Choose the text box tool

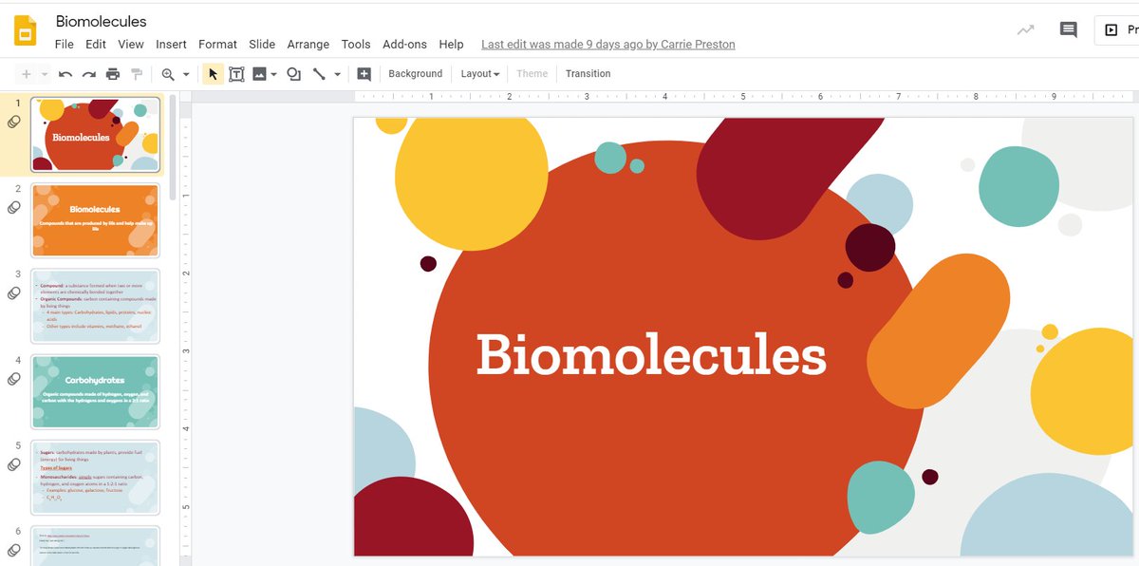[236, 74]
